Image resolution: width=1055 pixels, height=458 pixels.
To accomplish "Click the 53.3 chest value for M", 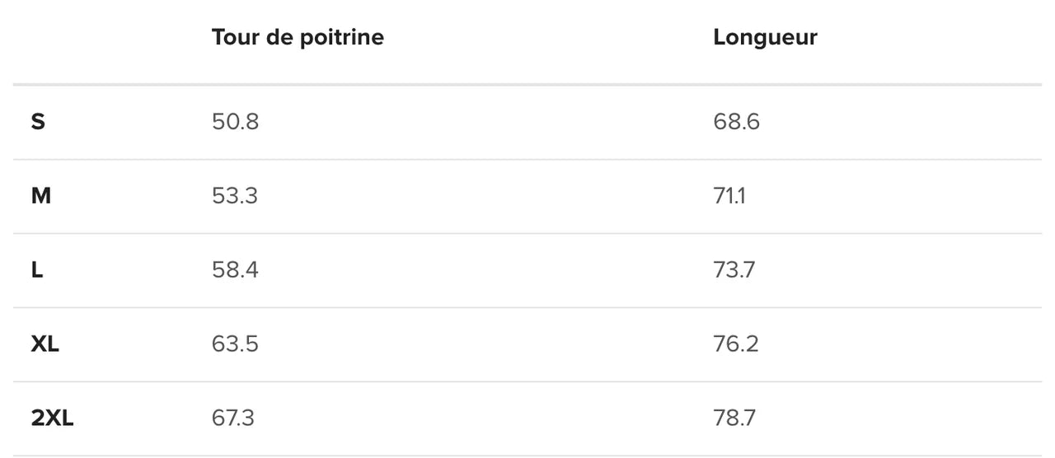I will (234, 196).
